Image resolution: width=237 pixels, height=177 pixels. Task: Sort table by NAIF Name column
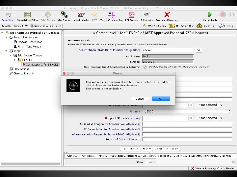point(88,156)
